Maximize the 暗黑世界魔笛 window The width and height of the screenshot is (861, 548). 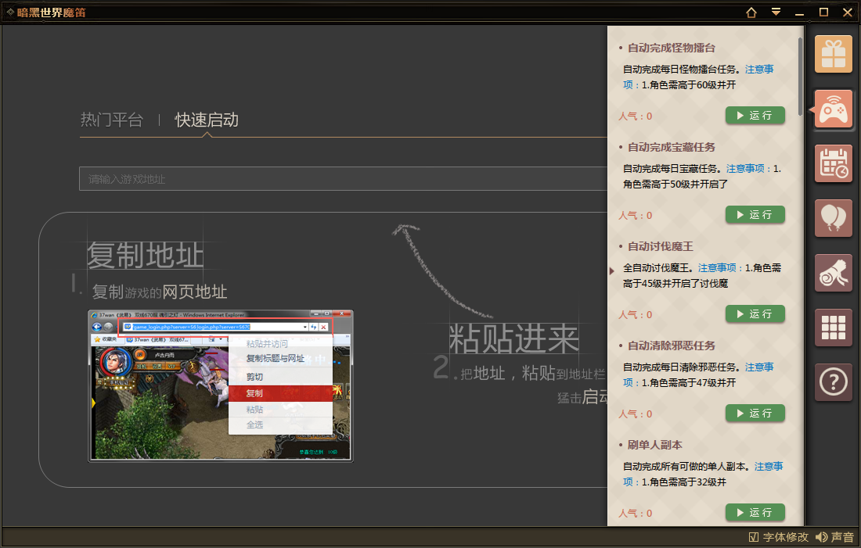pyautogui.click(x=823, y=12)
